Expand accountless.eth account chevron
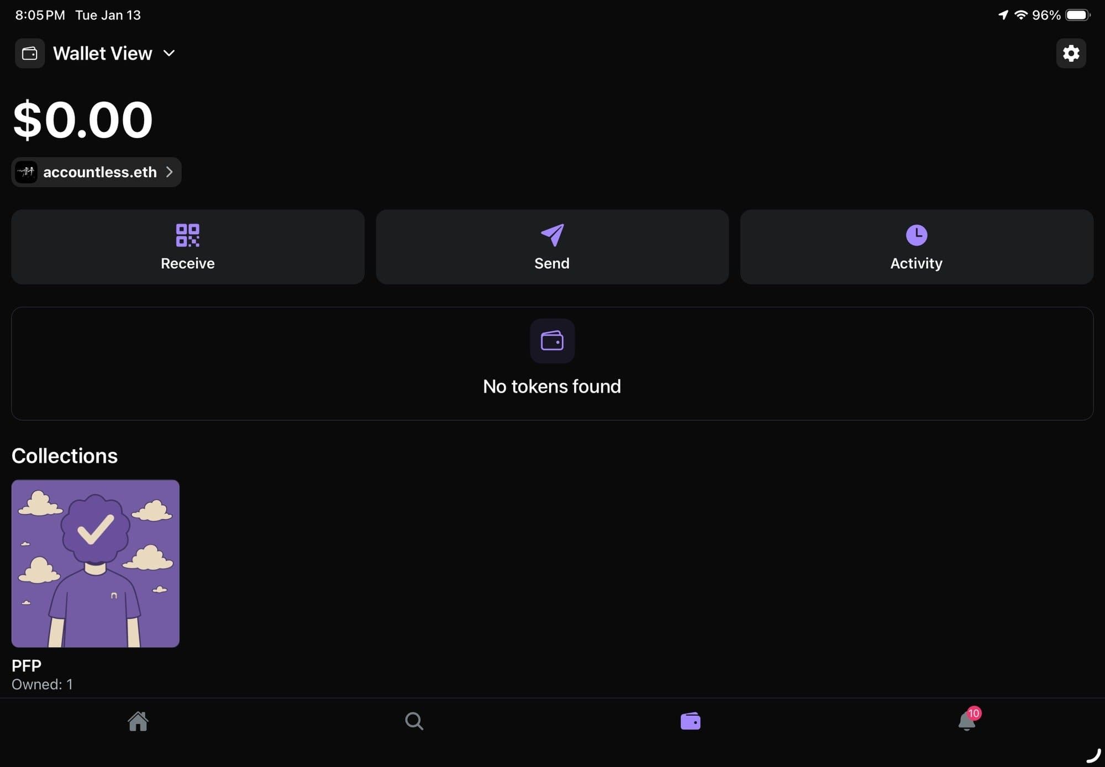This screenshot has height=767, width=1105. [170, 172]
